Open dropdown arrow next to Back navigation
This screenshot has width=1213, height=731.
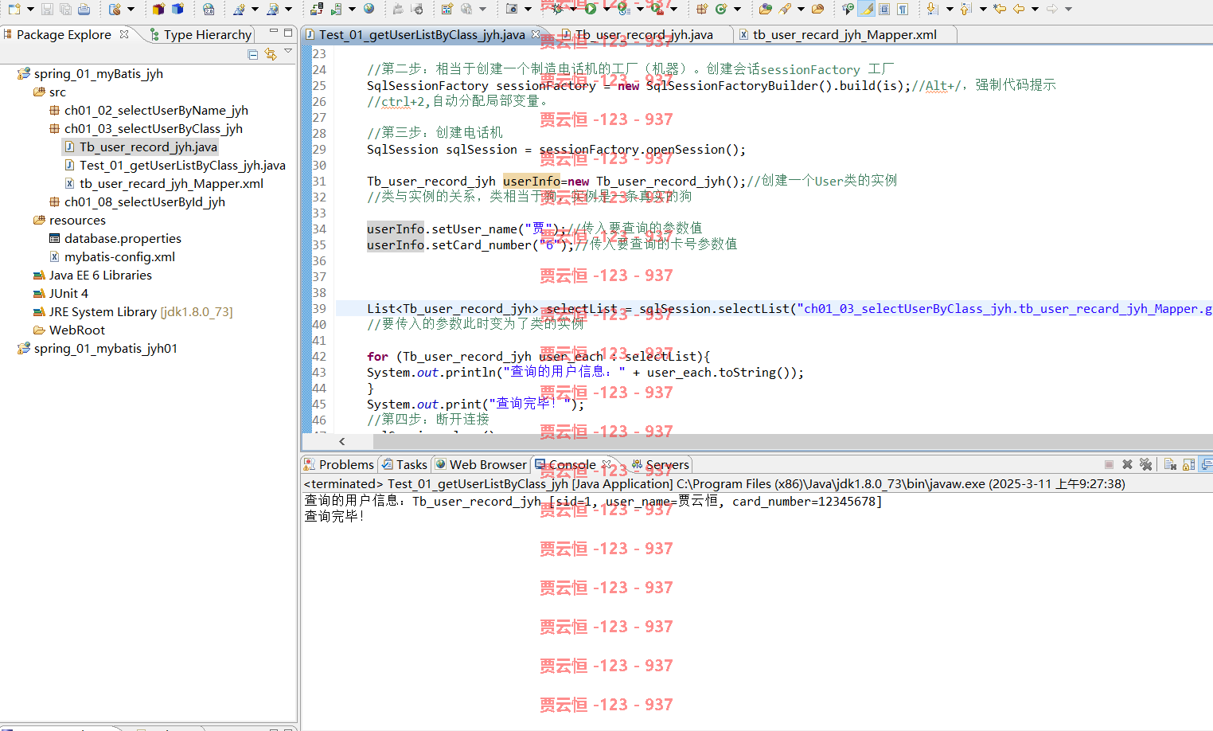1035,9
